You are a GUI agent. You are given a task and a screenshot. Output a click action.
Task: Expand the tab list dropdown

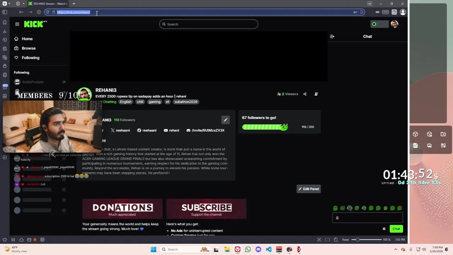tap(370, 4)
